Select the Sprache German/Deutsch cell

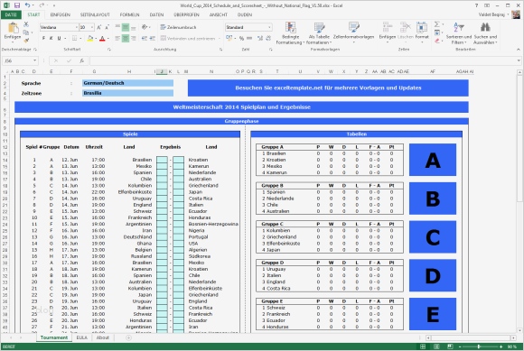tap(127, 83)
